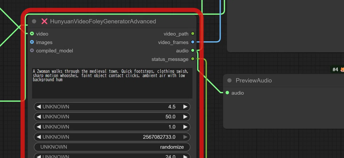The image size is (344, 158).
Task: Open the randomize dropdown widget
Action: pos(112,147)
